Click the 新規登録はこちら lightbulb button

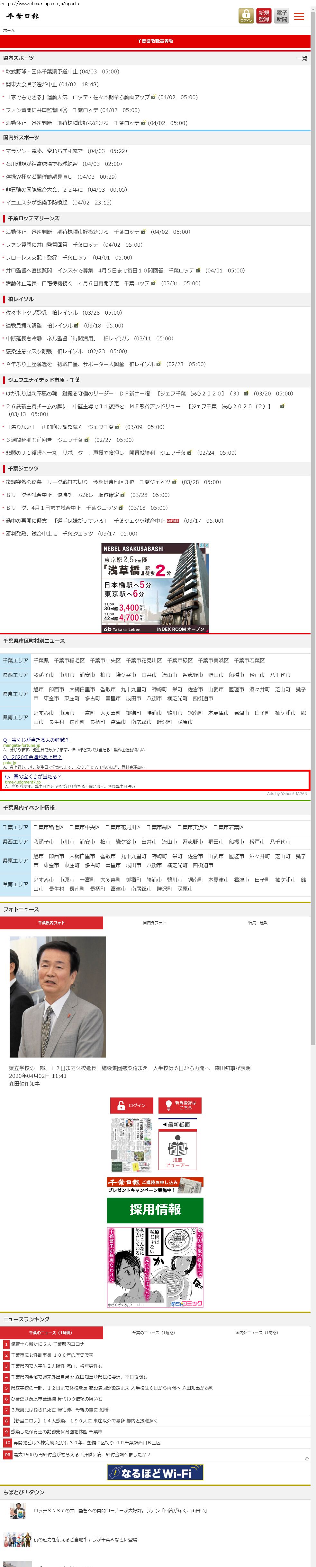180,1105
